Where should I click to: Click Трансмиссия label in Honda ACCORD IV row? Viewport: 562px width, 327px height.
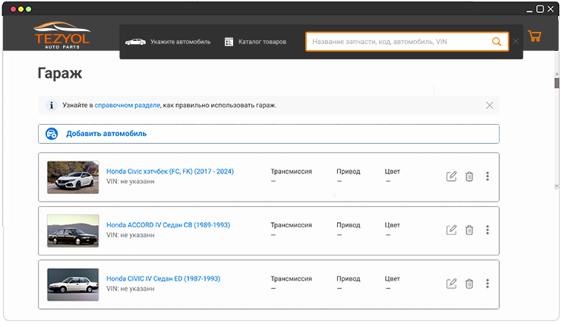pos(291,225)
